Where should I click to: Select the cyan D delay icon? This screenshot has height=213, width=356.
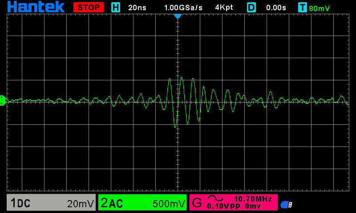(251, 8)
